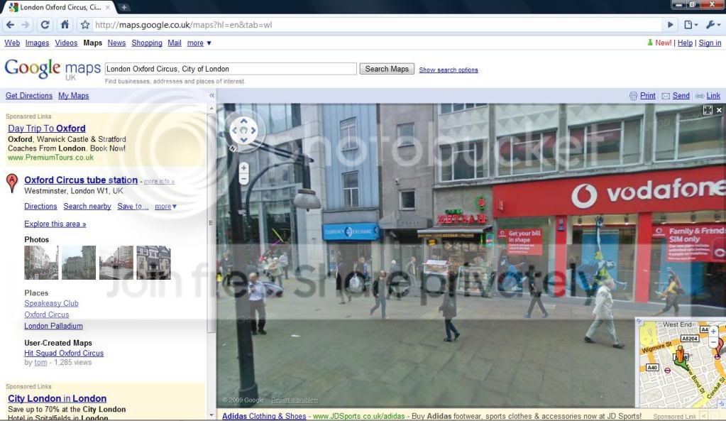Screen dimensions: 726x421
Task: Open Oxford Circus tube station result
Action: (x=81, y=180)
